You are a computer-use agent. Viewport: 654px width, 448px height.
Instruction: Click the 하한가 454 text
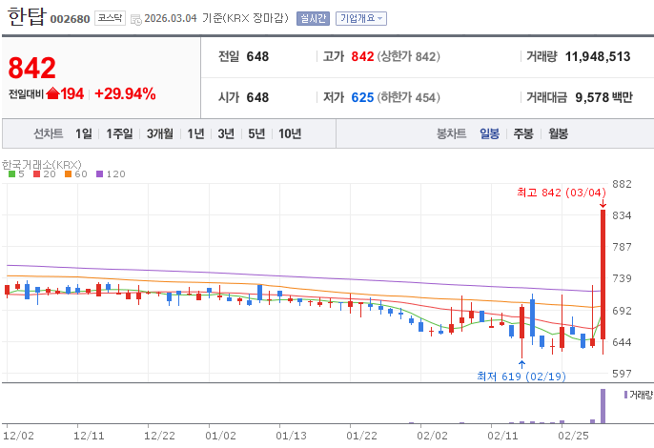(408, 97)
